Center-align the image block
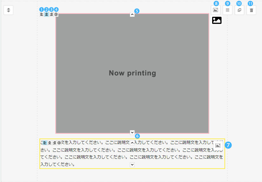262x182 pixels. coord(46,14)
